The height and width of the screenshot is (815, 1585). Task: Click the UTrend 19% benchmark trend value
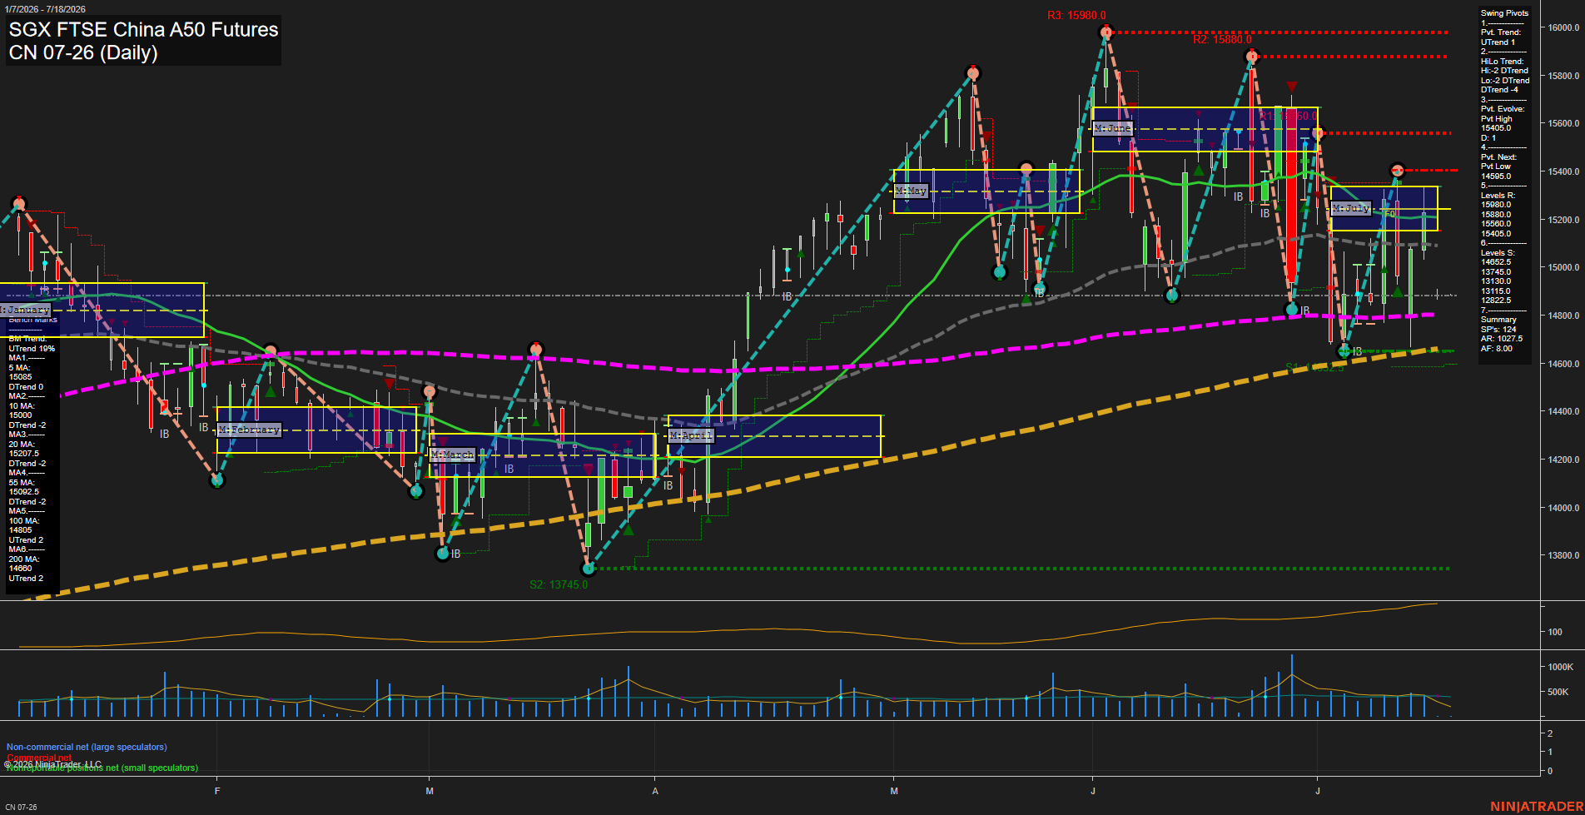[x=32, y=349]
